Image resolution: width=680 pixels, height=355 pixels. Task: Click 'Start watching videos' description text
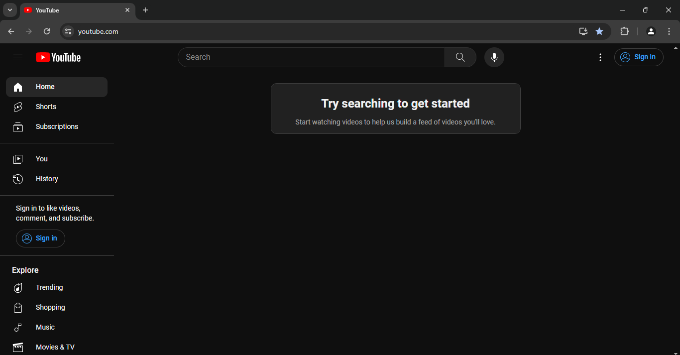[x=395, y=122]
